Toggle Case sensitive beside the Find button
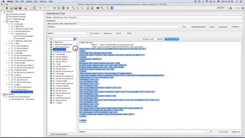The image size is (245, 138). coord(218,132)
